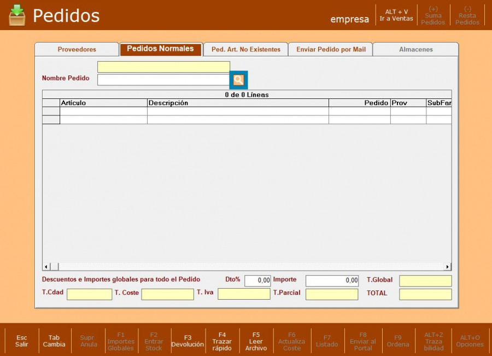Click the first Artículo cell in grid
The width and height of the screenshot is (492, 356).
[x=103, y=111]
